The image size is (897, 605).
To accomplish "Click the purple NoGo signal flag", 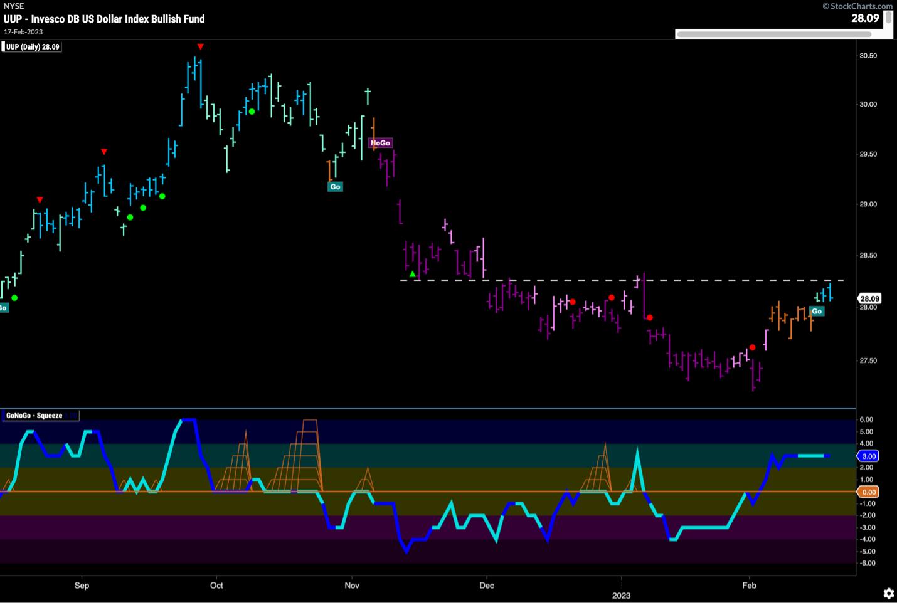I will (x=380, y=143).
